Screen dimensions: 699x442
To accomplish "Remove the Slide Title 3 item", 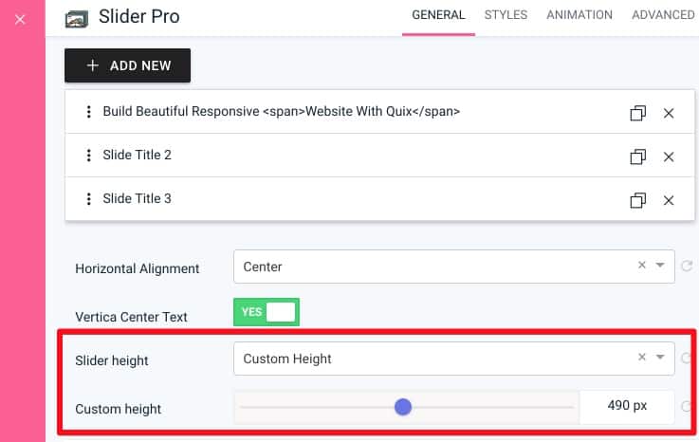I will click(669, 200).
